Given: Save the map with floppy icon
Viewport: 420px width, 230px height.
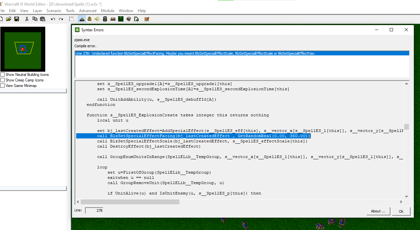Looking at the screenshot, I should point(17,19).
